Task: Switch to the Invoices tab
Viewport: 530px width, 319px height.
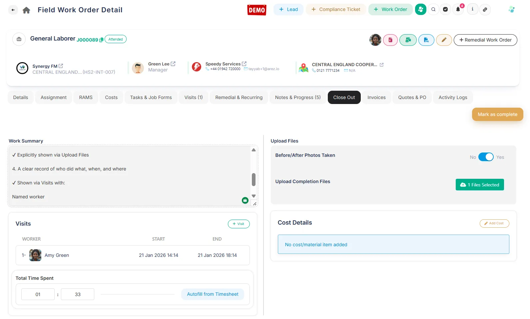Action: pyautogui.click(x=376, y=97)
